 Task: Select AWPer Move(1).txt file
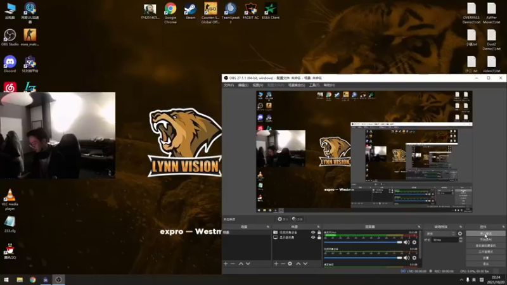click(492, 13)
